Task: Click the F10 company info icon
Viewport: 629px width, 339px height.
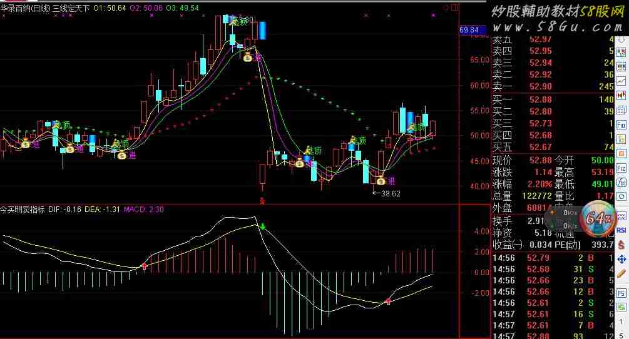Action: pos(621,124)
